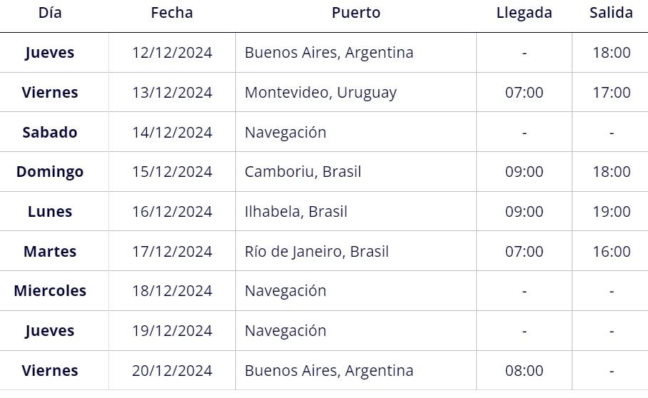
Task: Click the 08:00 arrival time for Buenos Aires
Action: 524,371
